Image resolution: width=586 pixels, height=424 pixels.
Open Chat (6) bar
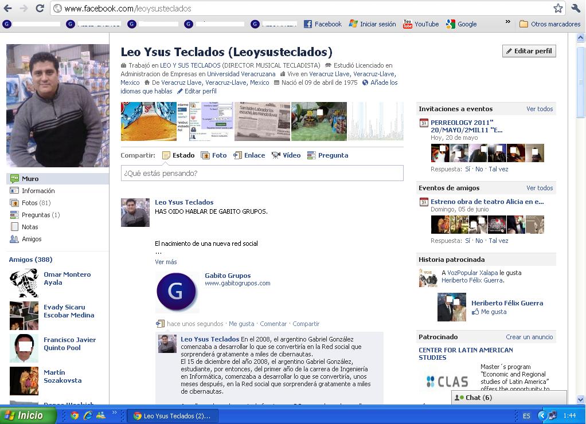coord(509,398)
